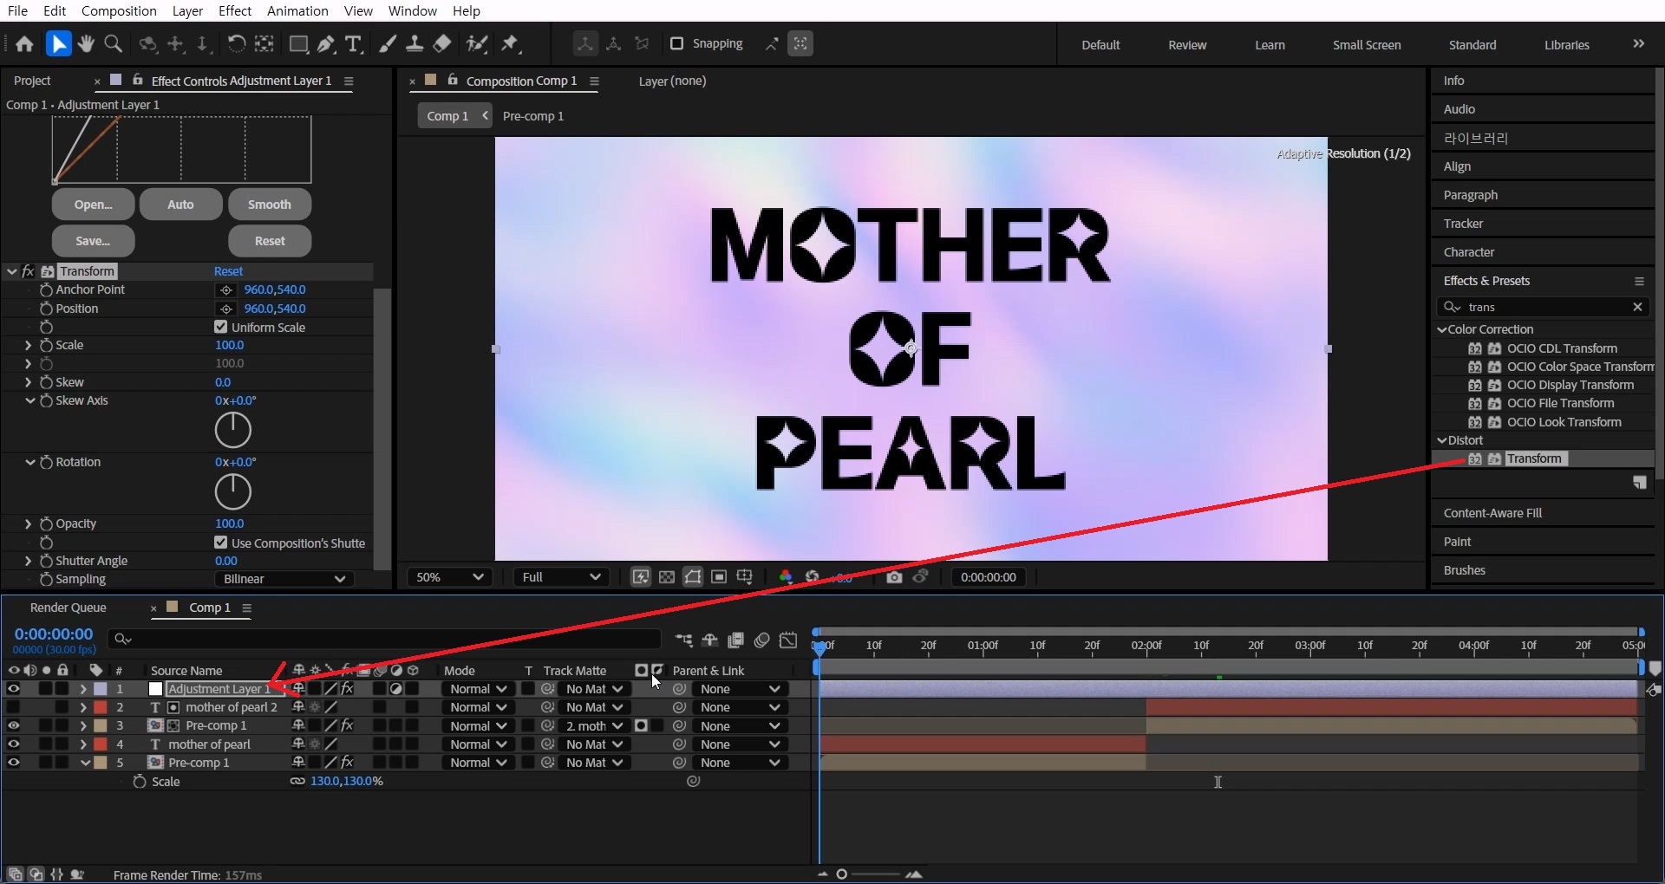This screenshot has width=1665, height=884.
Task: Collapse the Color Correction category
Action: coord(1442,329)
